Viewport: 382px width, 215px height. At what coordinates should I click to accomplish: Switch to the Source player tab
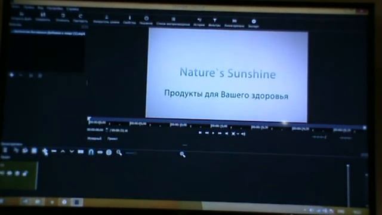click(x=94, y=139)
